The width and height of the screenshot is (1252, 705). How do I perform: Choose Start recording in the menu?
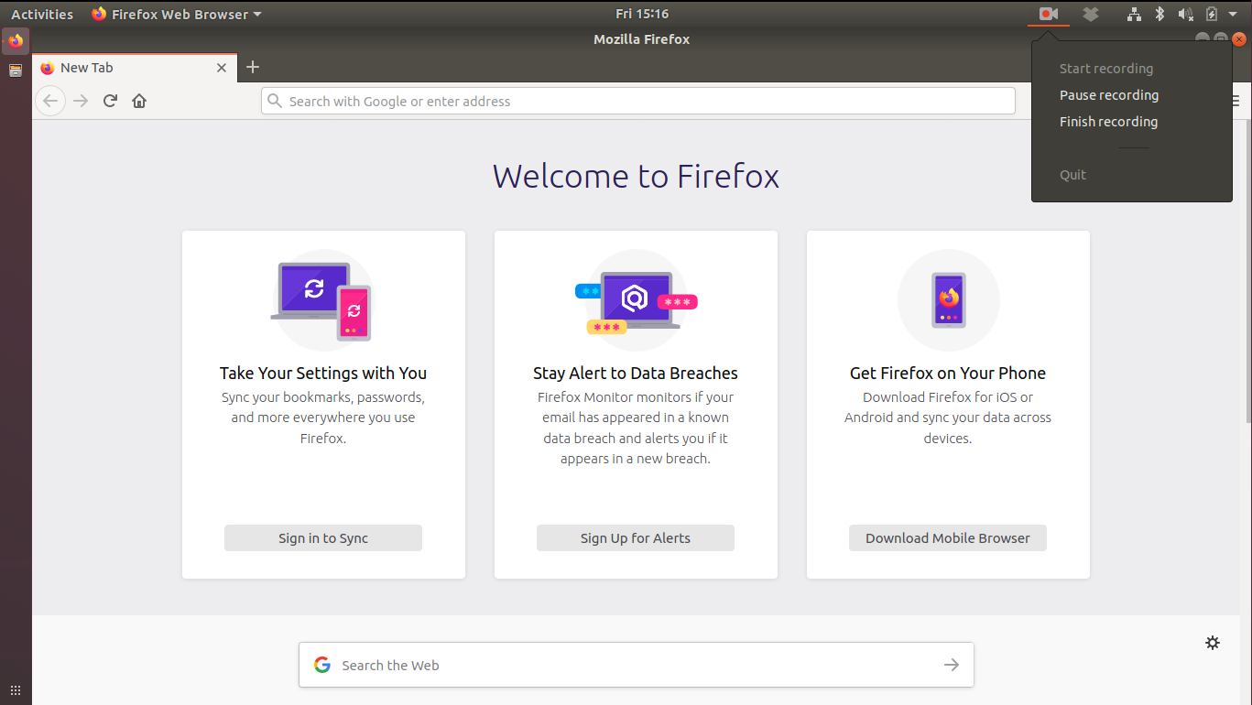[1106, 69]
